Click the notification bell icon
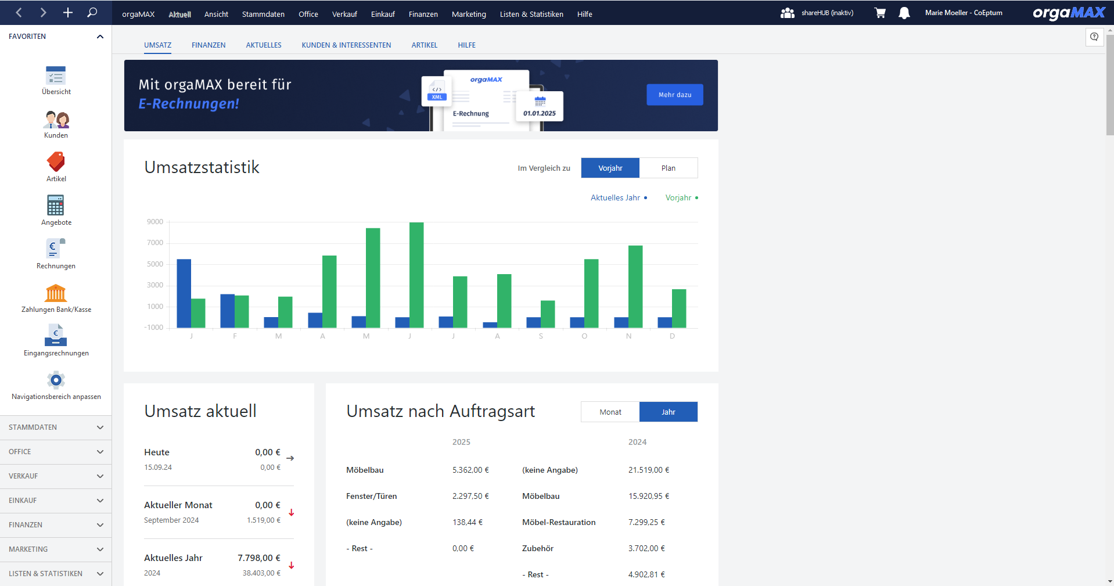 [904, 13]
